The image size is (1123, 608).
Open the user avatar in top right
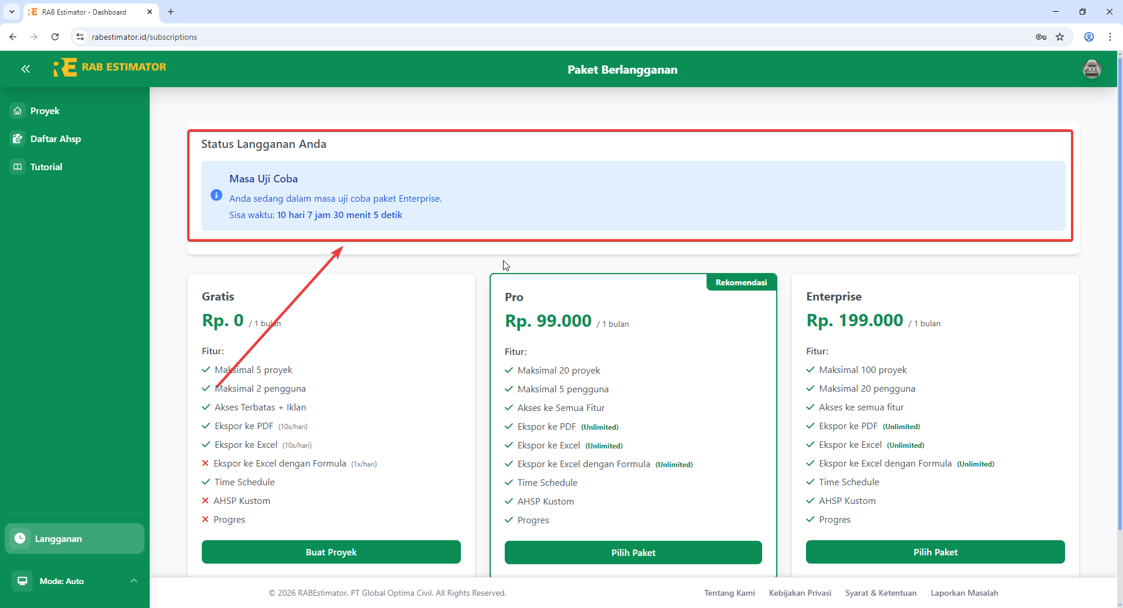click(x=1093, y=68)
